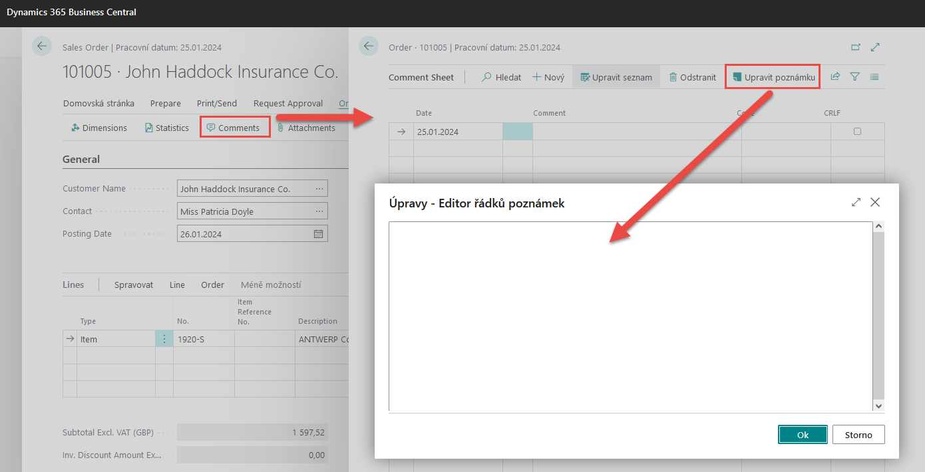This screenshot has height=472, width=925.
Task: Expand Comment Sheet page to full width
Action: point(876,47)
